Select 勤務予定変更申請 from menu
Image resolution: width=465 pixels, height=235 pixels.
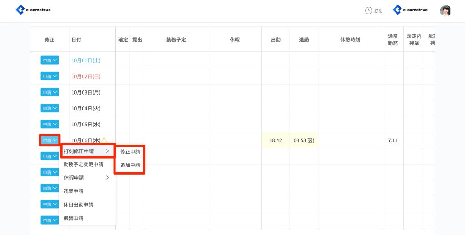pyautogui.click(x=84, y=164)
